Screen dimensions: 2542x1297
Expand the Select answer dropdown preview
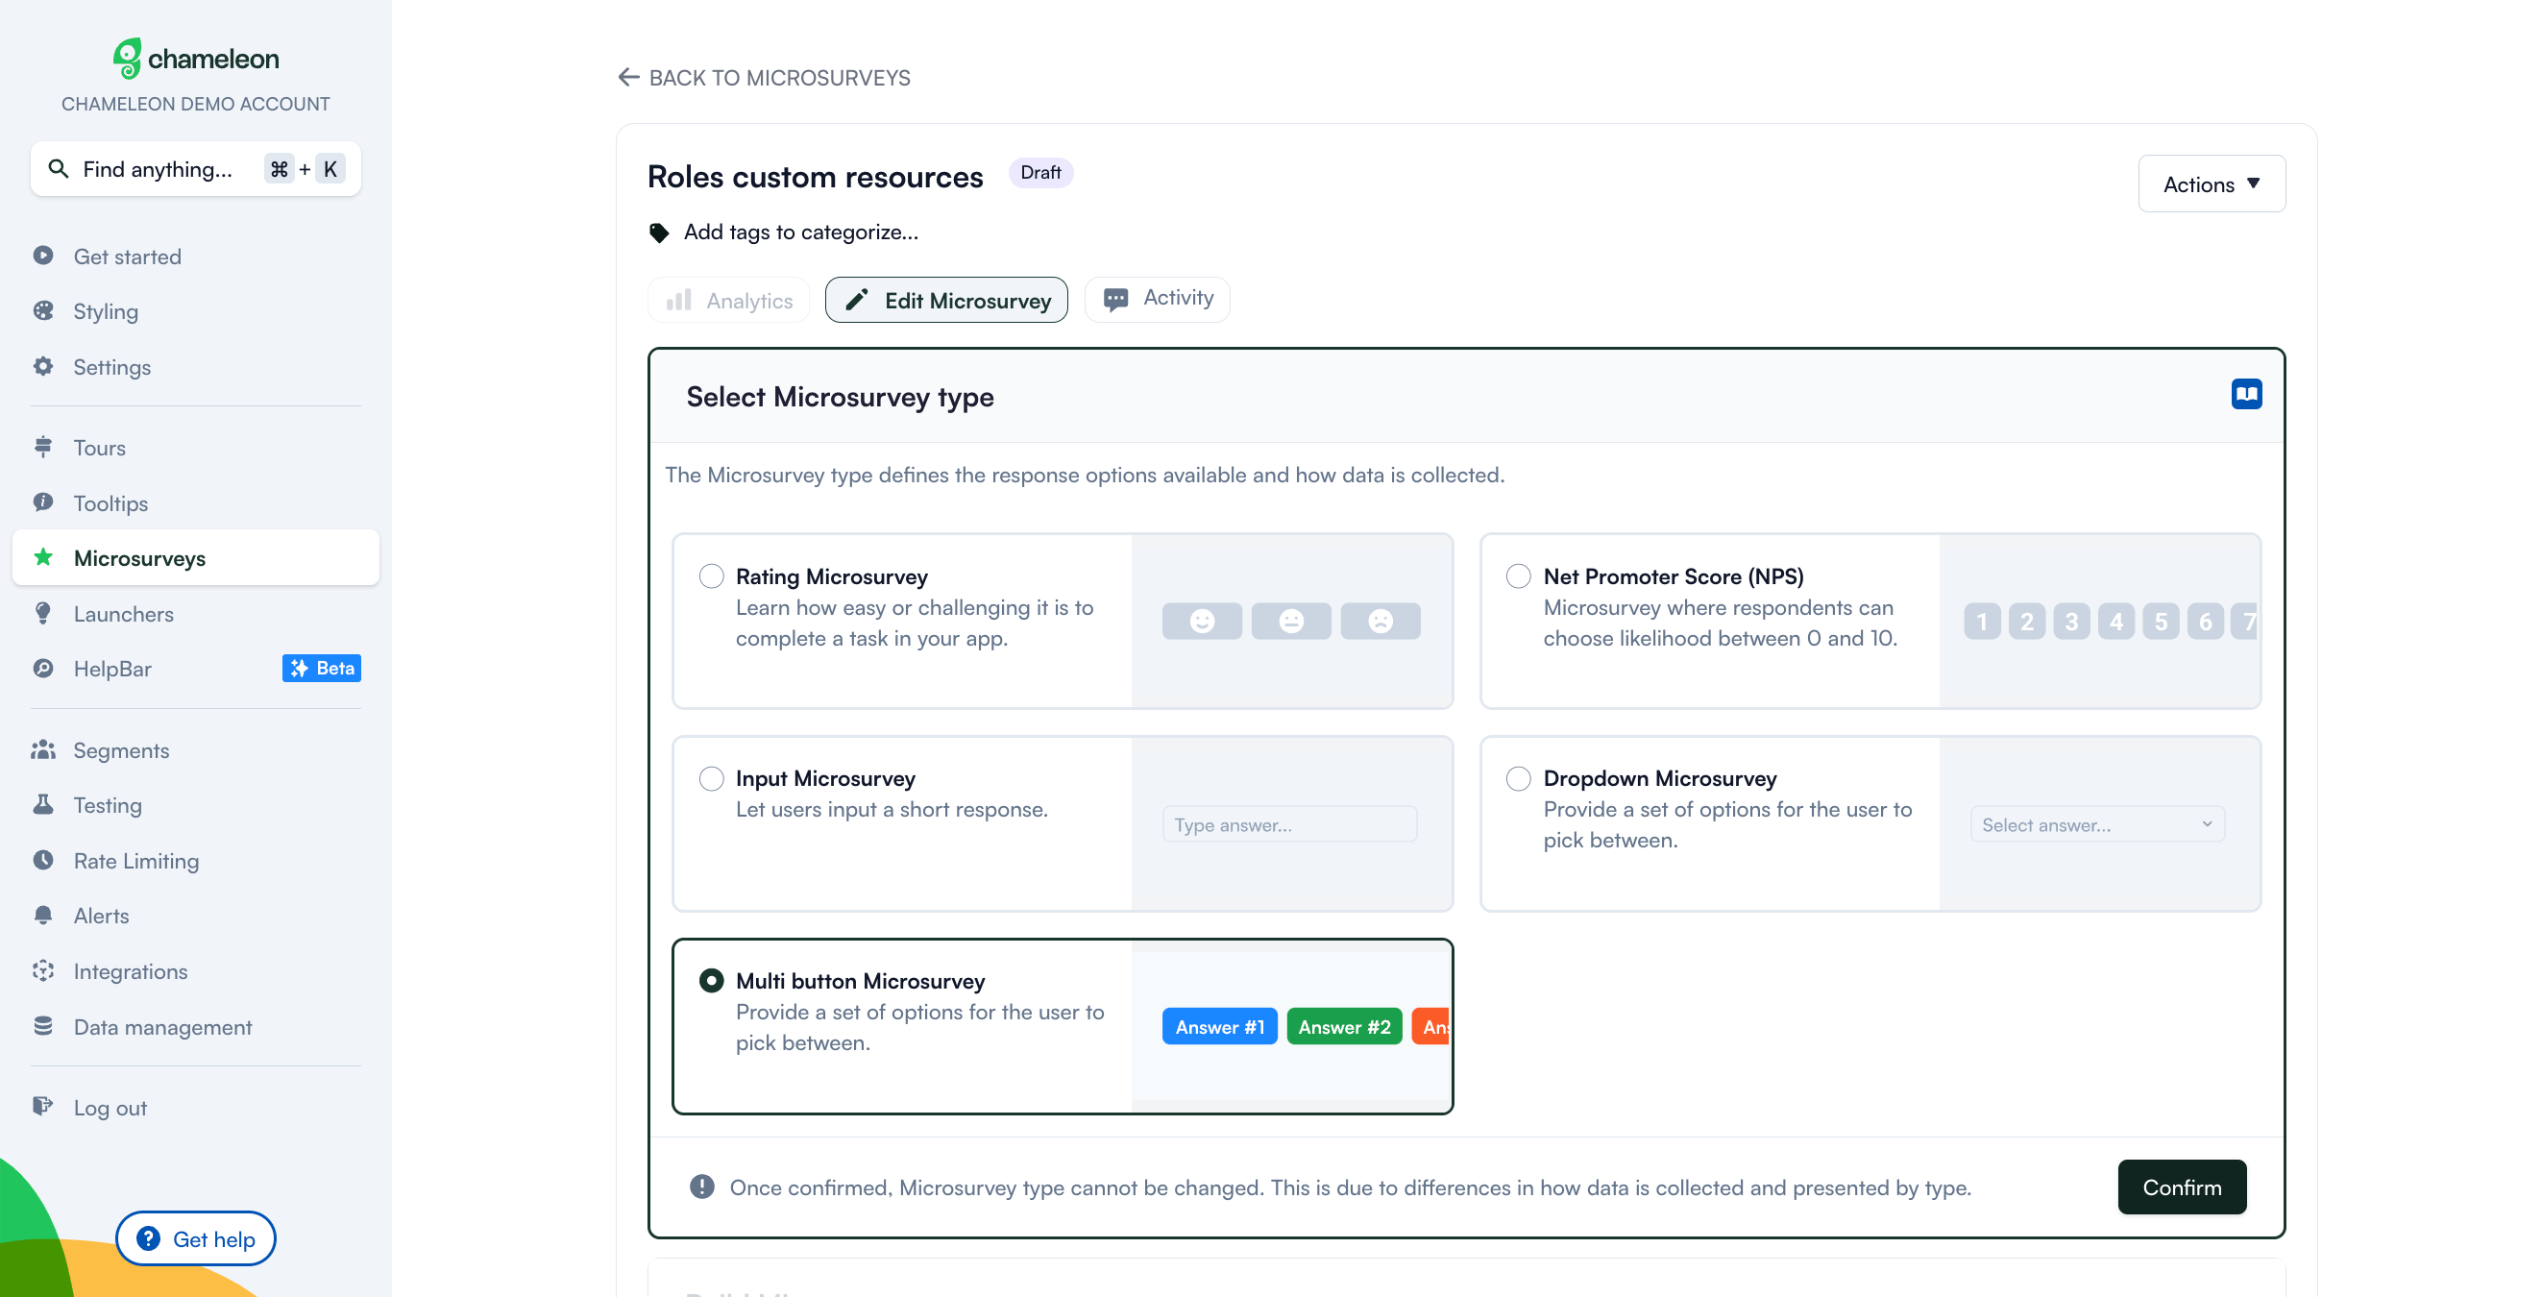(x=2096, y=824)
